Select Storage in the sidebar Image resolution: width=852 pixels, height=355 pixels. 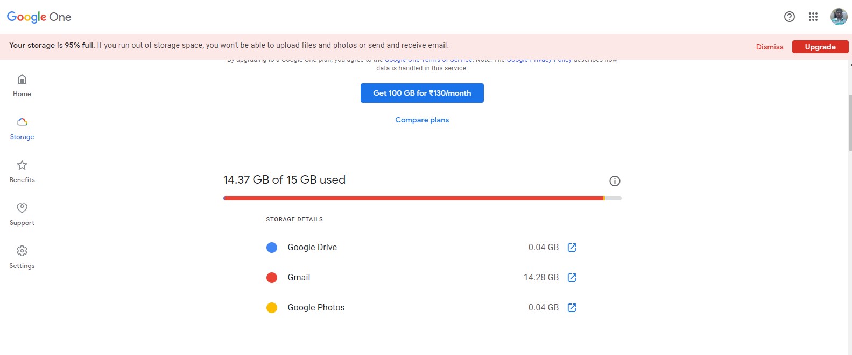pos(22,128)
